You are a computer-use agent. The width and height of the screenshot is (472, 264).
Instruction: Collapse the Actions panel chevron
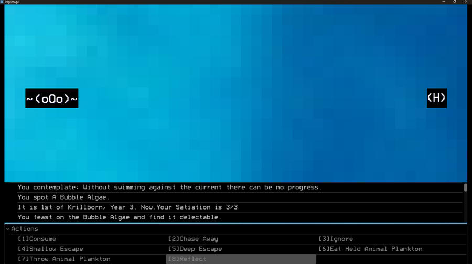7,229
